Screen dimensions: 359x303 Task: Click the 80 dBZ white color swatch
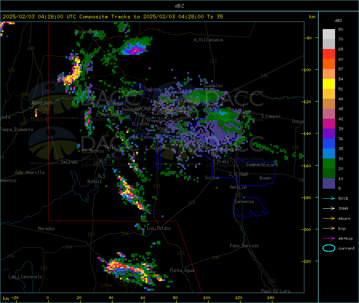click(329, 34)
